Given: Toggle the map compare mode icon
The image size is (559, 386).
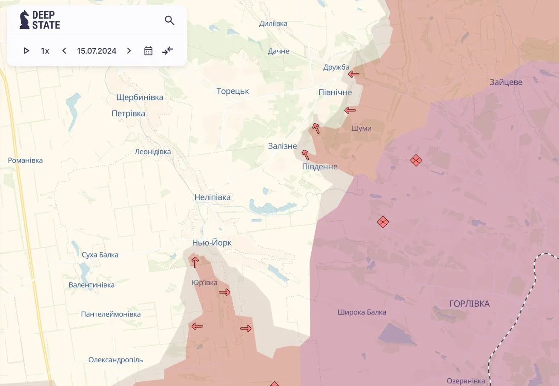Looking at the screenshot, I should pos(168,51).
